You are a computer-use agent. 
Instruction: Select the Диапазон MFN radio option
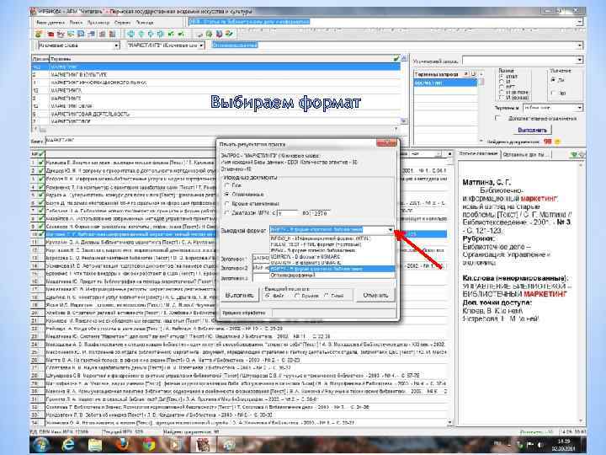pyautogui.click(x=227, y=213)
